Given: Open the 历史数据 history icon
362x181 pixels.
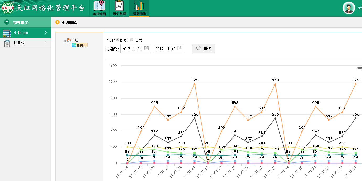Looking at the screenshot, I should 119,8.
